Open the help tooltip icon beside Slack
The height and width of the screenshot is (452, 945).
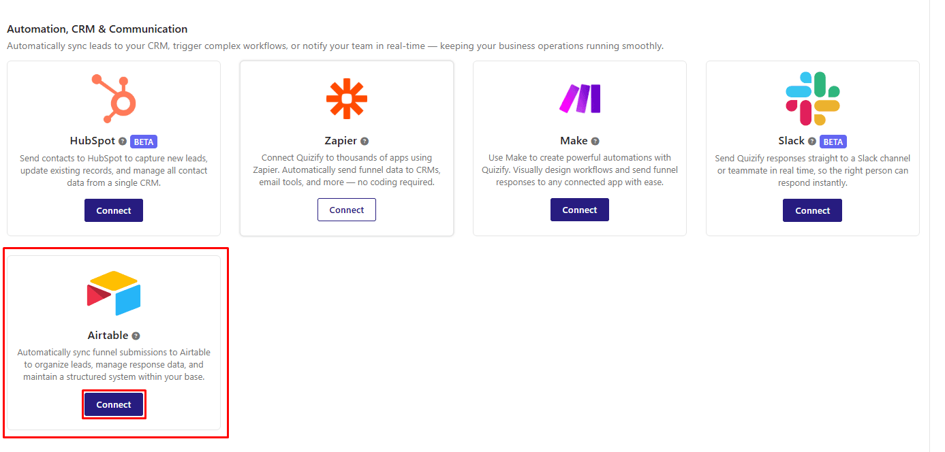point(812,142)
